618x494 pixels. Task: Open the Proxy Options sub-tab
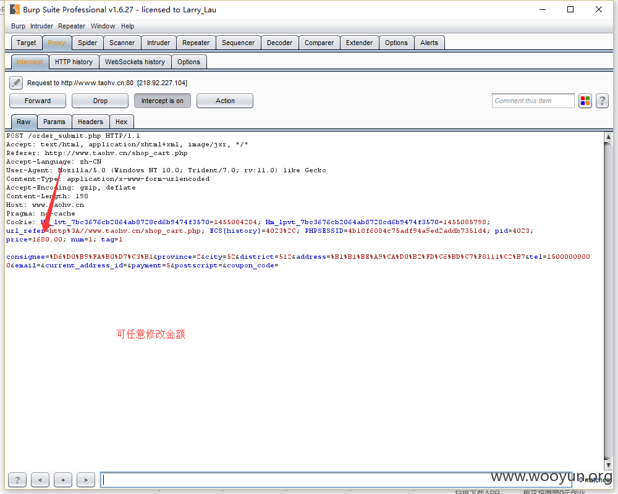[188, 62]
